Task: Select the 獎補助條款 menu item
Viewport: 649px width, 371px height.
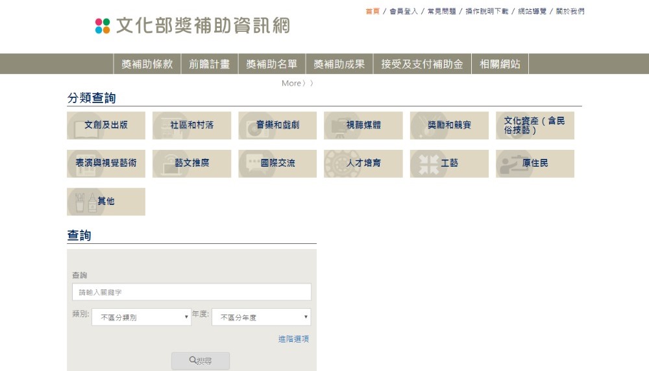Action: pos(147,64)
